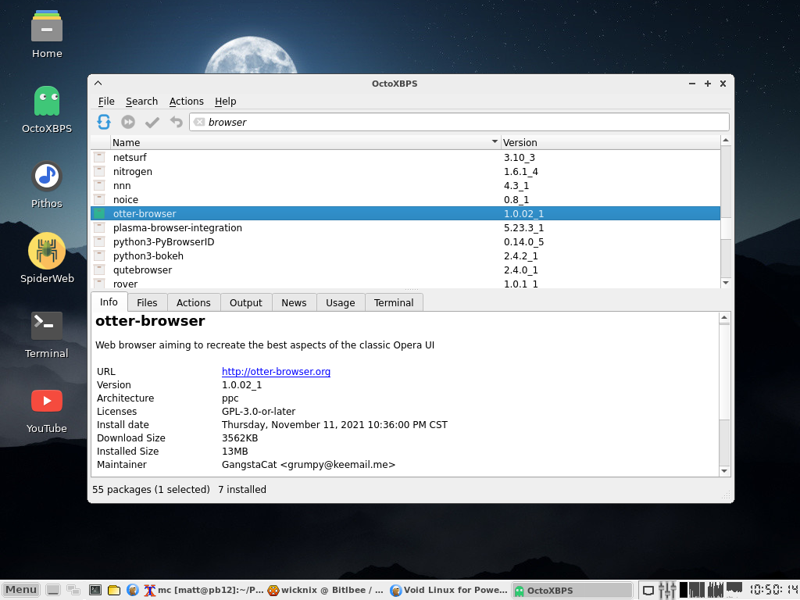Click the file manager launcher in taskbar
The height and width of the screenshot is (600, 800).
click(114, 591)
